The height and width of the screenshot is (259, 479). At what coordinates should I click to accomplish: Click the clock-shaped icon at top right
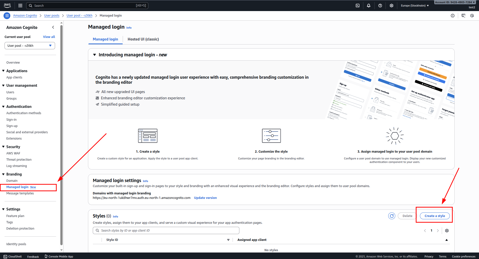[472, 16]
